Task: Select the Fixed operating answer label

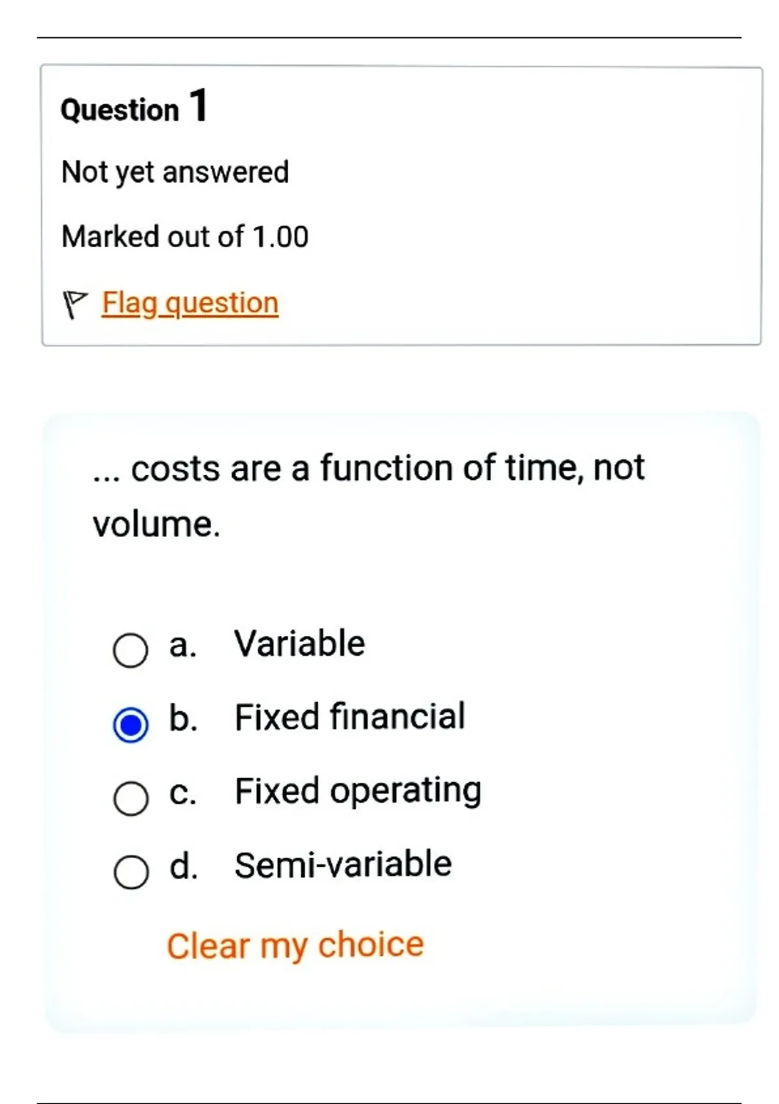Action: coord(358,792)
